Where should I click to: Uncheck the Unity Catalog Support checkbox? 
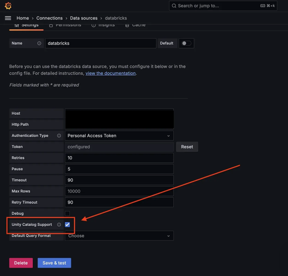point(67,224)
